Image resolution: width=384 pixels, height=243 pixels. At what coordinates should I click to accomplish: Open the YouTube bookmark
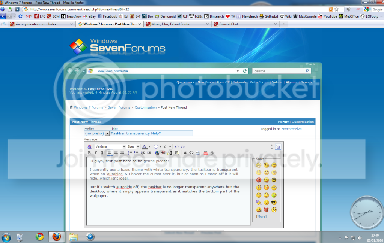pyautogui.click(x=328, y=16)
